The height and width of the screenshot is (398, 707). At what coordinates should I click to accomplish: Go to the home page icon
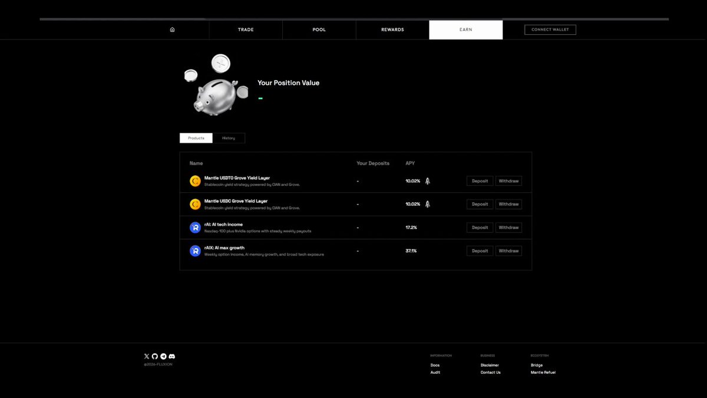(x=172, y=29)
